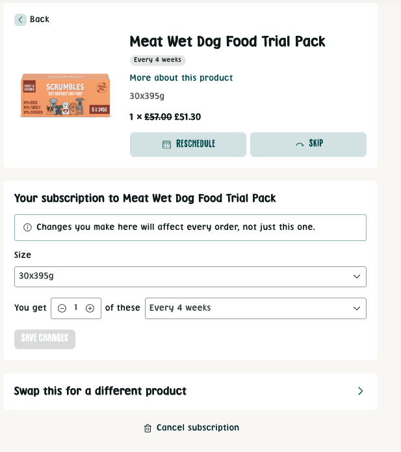
Task: Click the info icon in the notice
Action: [x=27, y=228]
